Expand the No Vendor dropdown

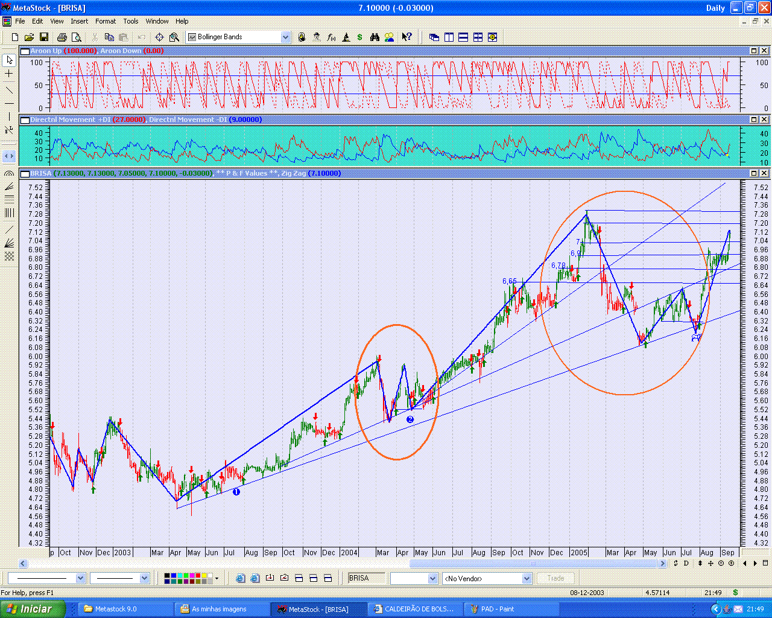point(527,578)
